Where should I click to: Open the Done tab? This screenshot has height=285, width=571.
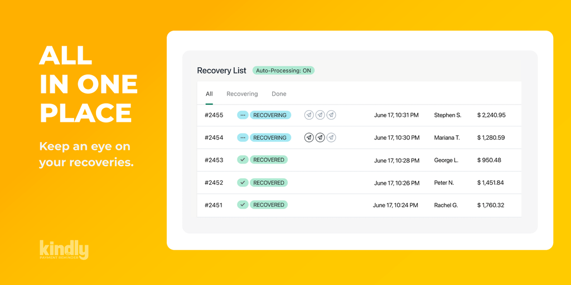279,94
